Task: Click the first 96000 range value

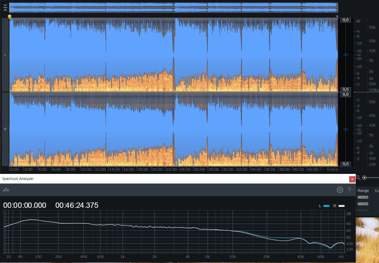Action: [x=363, y=197]
